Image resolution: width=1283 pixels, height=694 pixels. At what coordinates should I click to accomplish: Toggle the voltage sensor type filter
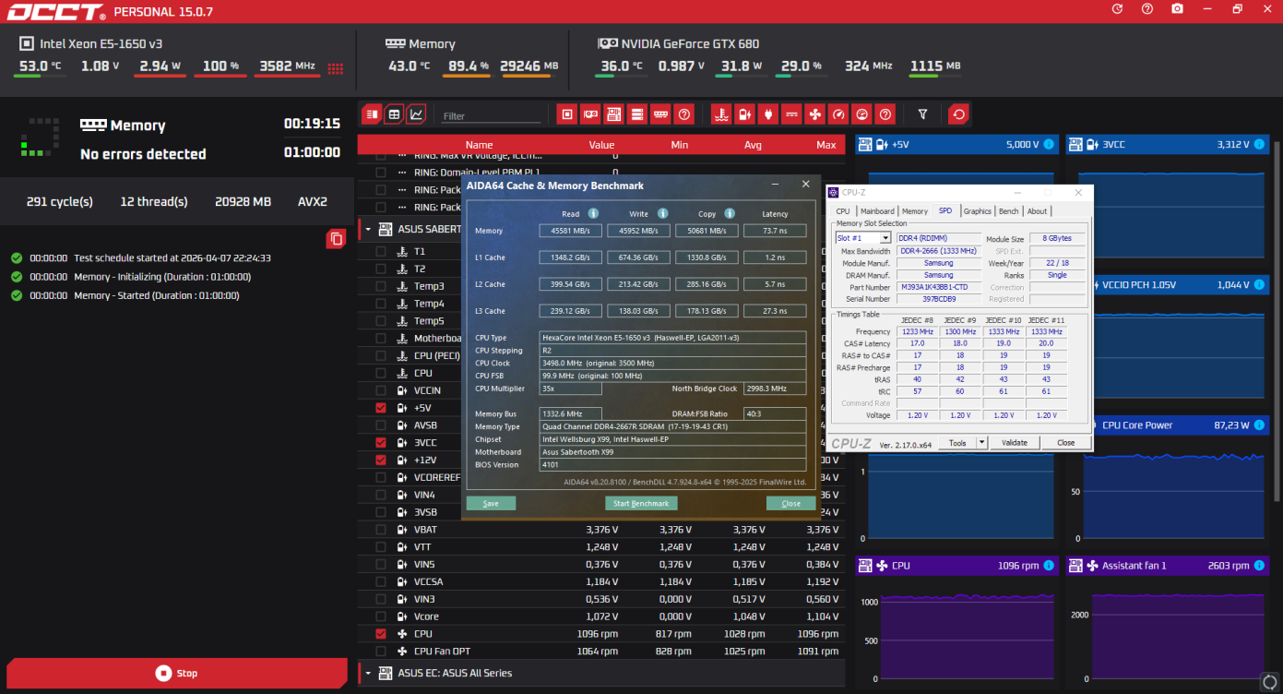(745, 114)
